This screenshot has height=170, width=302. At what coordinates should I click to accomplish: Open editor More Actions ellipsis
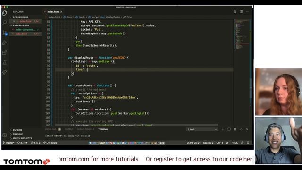[x=247, y=12]
